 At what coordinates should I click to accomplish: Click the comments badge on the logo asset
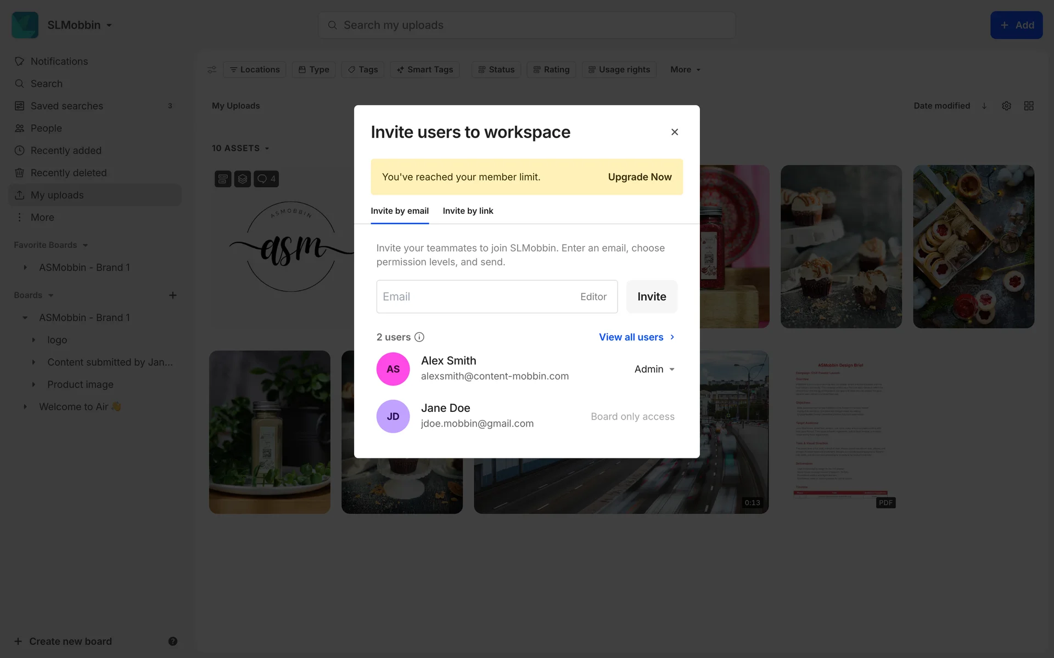(x=266, y=179)
